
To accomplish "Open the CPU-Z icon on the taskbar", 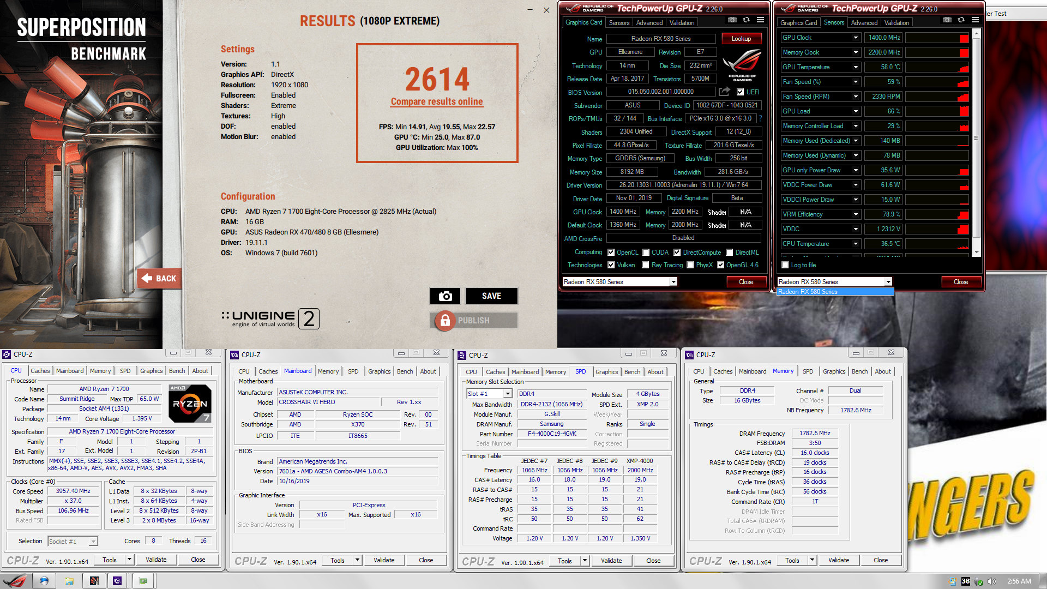I will (x=117, y=581).
